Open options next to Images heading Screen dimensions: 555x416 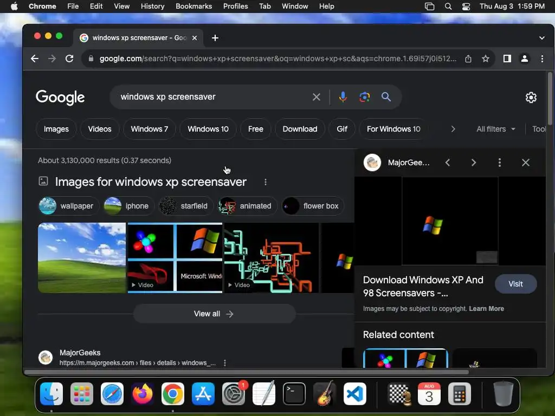click(x=266, y=182)
